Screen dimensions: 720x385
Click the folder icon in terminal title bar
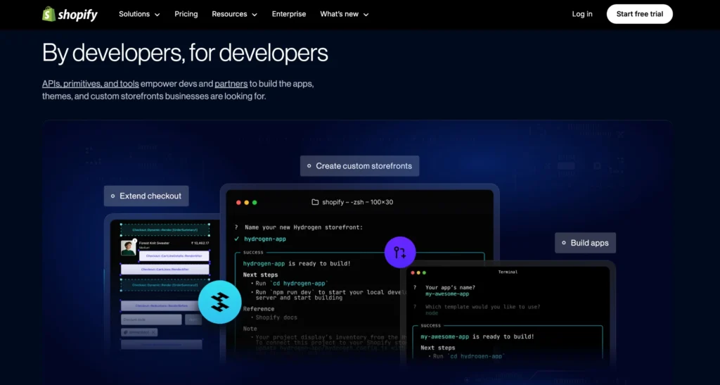pyautogui.click(x=315, y=202)
